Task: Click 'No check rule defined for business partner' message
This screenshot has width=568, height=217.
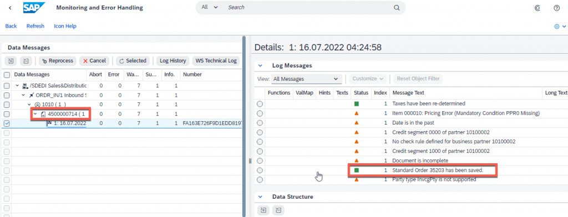Action: click(x=454, y=141)
